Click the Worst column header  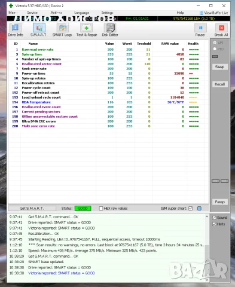pos(127,44)
